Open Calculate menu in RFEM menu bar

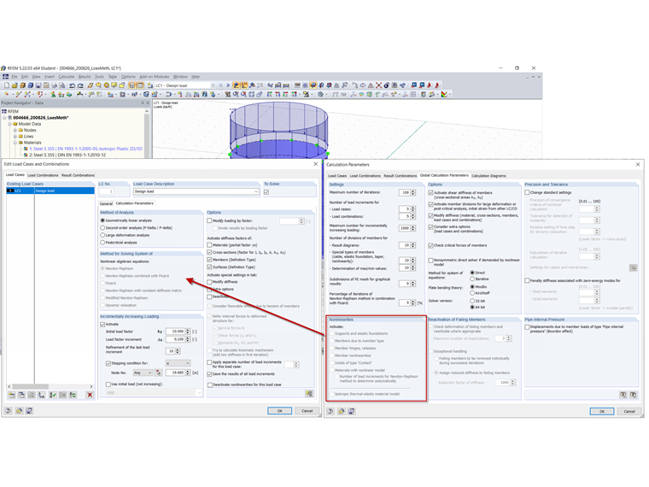point(67,77)
